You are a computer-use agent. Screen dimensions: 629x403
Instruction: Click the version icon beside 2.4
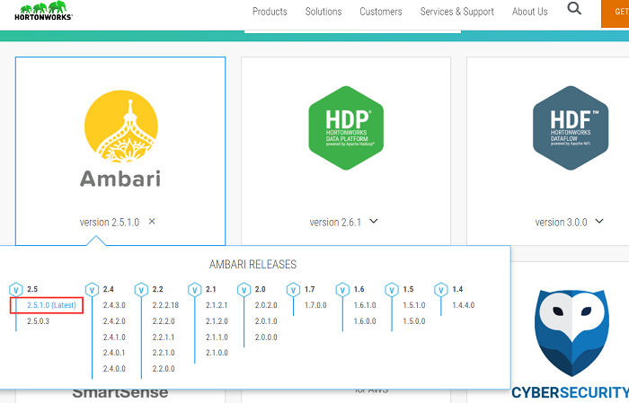pyautogui.click(x=92, y=289)
